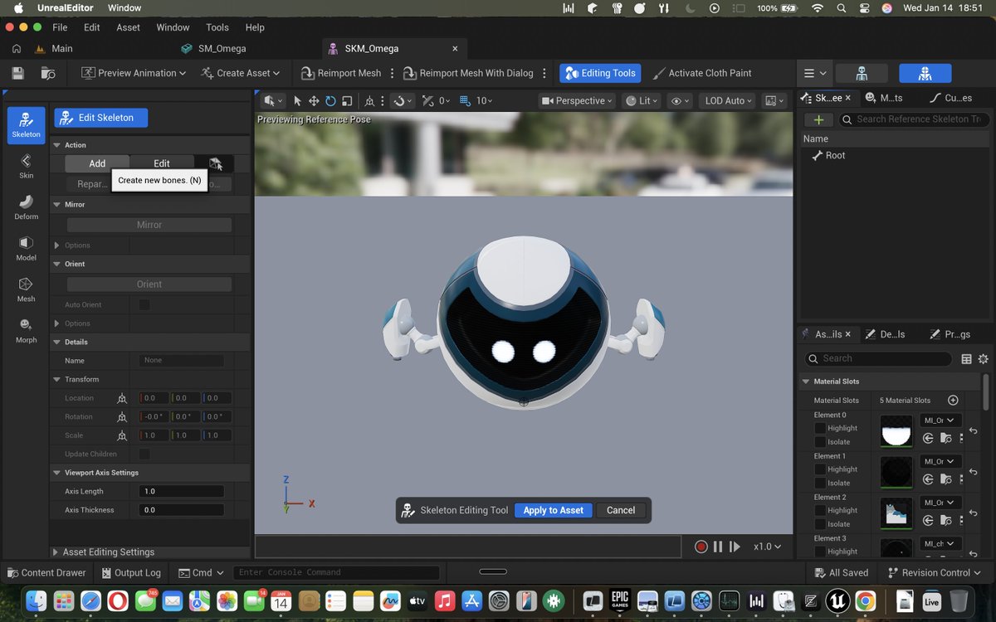Enable the Auto Orient checkbox
Screen dimensions: 996x622
pyautogui.click(x=144, y=304)
